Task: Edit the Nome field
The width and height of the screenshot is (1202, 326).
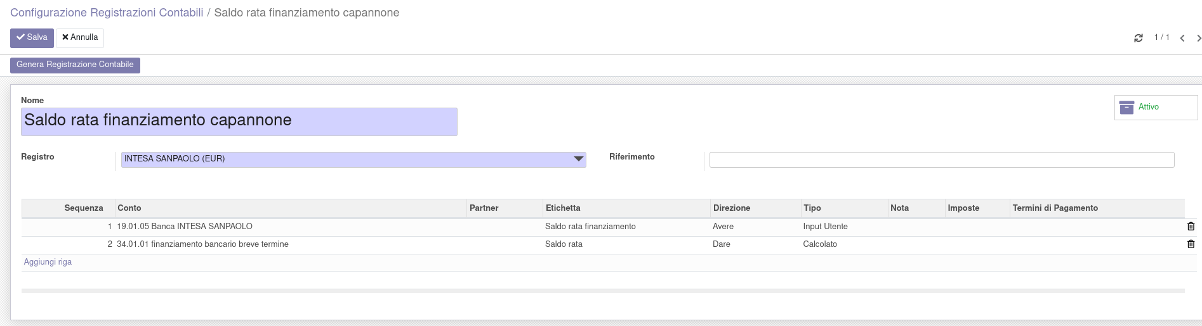Action: pos(239,122)
